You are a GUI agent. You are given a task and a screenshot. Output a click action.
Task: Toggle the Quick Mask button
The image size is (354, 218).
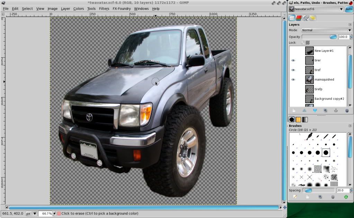tap(2, 207)
